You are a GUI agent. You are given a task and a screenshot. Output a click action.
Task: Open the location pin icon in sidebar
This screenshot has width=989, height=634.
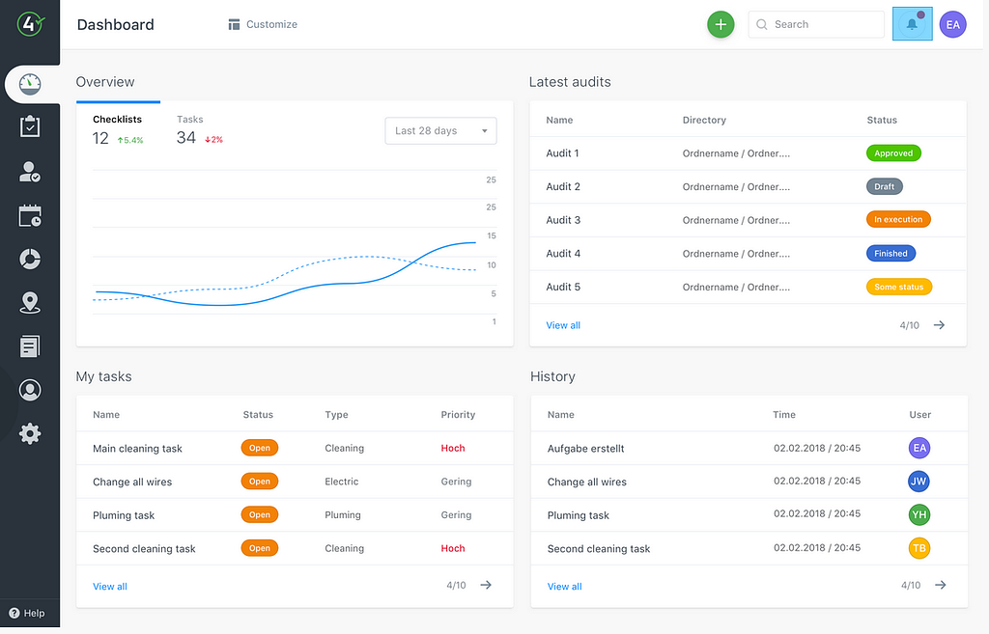[x=30, y=302]
